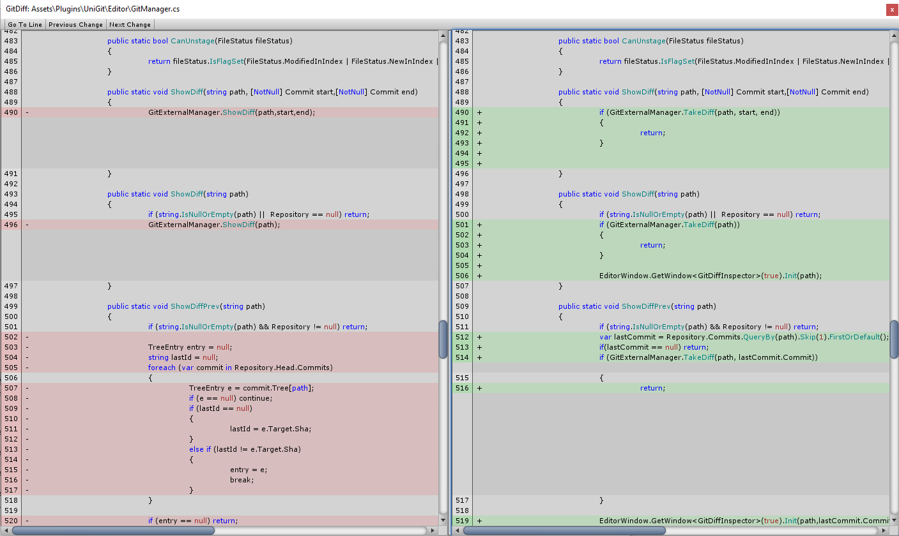Image resolution: width=899 pixels, height=536 pixels.
Task: Click added 'return;' on right line 503
Action: coord(652,245)
